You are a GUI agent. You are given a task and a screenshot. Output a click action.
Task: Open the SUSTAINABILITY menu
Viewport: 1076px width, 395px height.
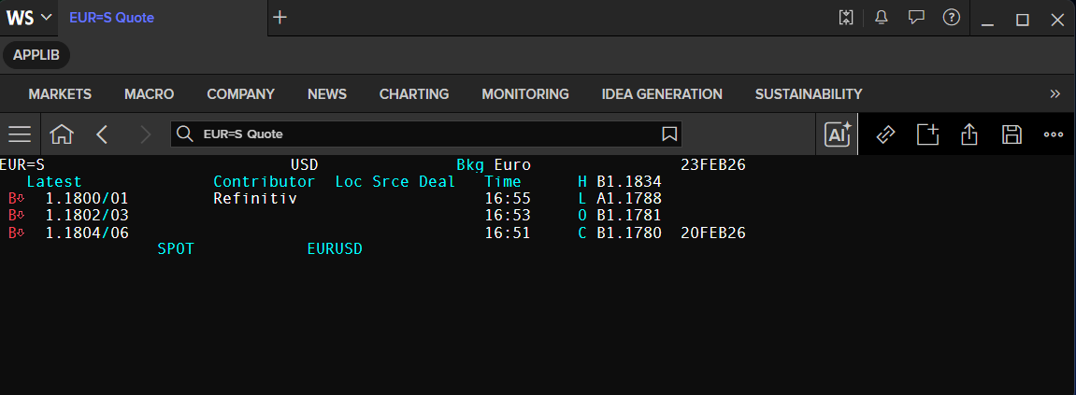pyautogui.click(x=809, y=94)
